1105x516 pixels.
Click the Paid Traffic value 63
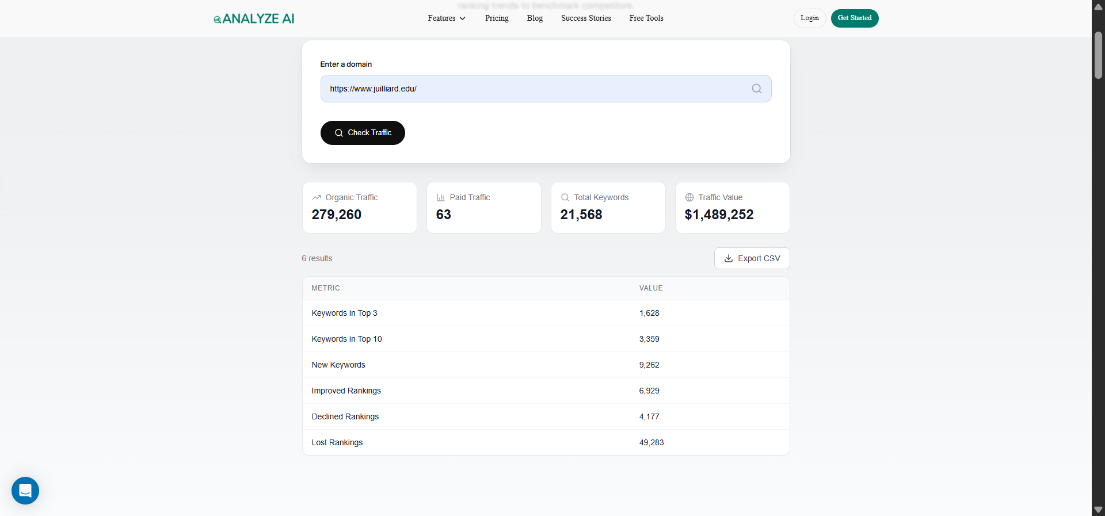click(x=443, y=215)
